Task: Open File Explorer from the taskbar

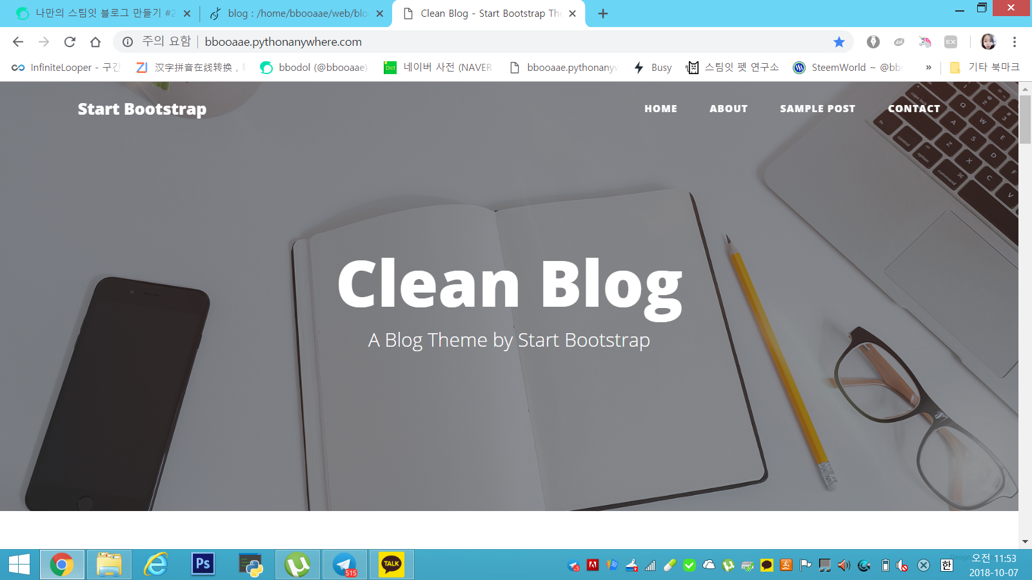Action: tap(109, 565)
